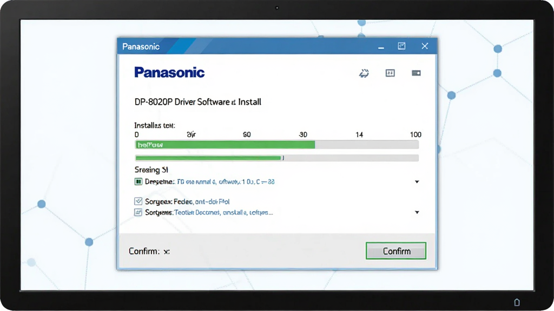Click the blue description link in the Desgeme row
This screenshot has height=311, width=554.
pyautogui.click(x=226, y=182)
